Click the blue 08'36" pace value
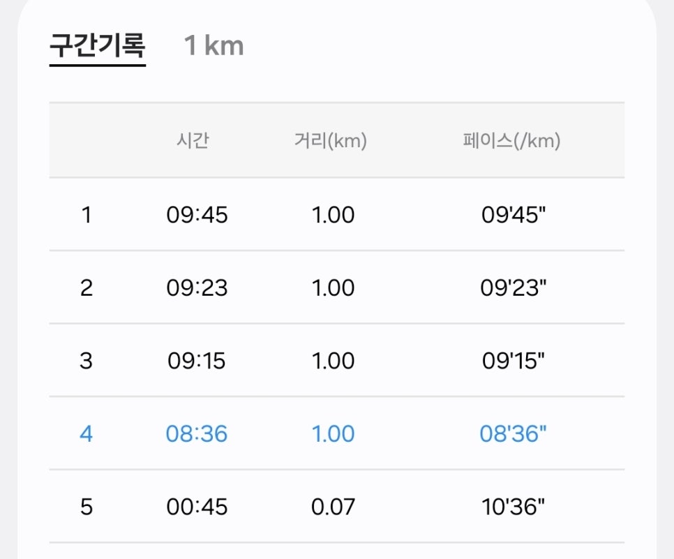This screenshot has height=559, width=674. (514, 433)
